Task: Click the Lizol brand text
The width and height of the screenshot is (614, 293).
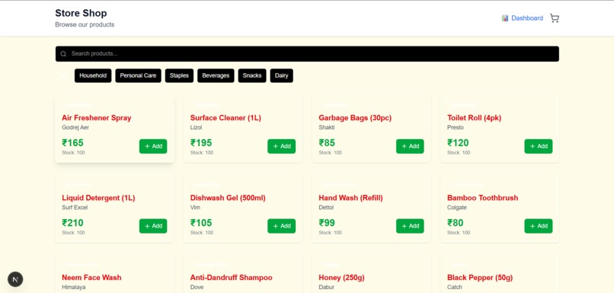Action: point(197,128)
